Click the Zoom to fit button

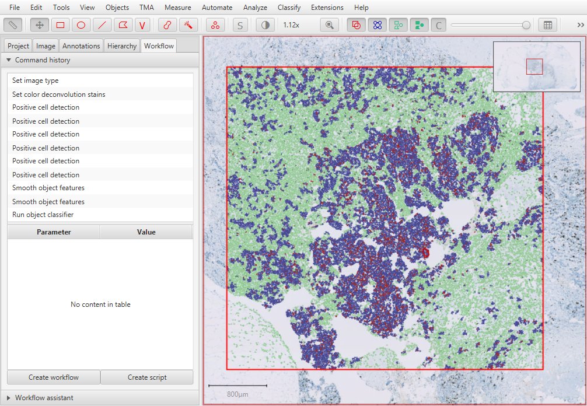point(330,25)
